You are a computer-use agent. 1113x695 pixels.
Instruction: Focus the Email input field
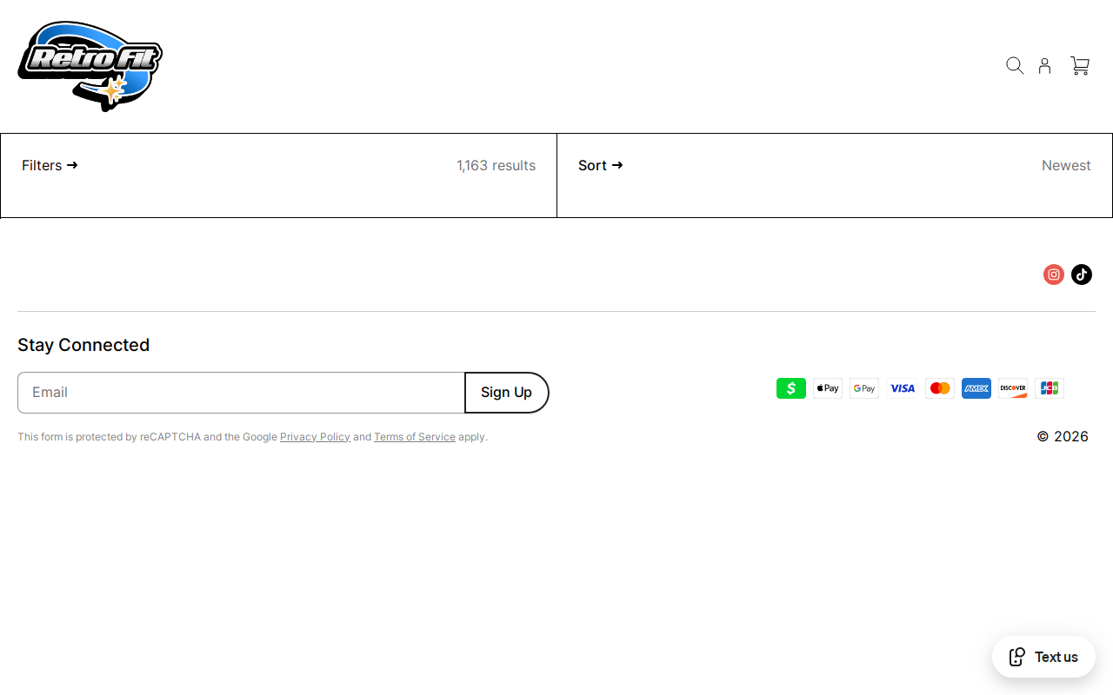pyautogui.click(x=241, y=393)
